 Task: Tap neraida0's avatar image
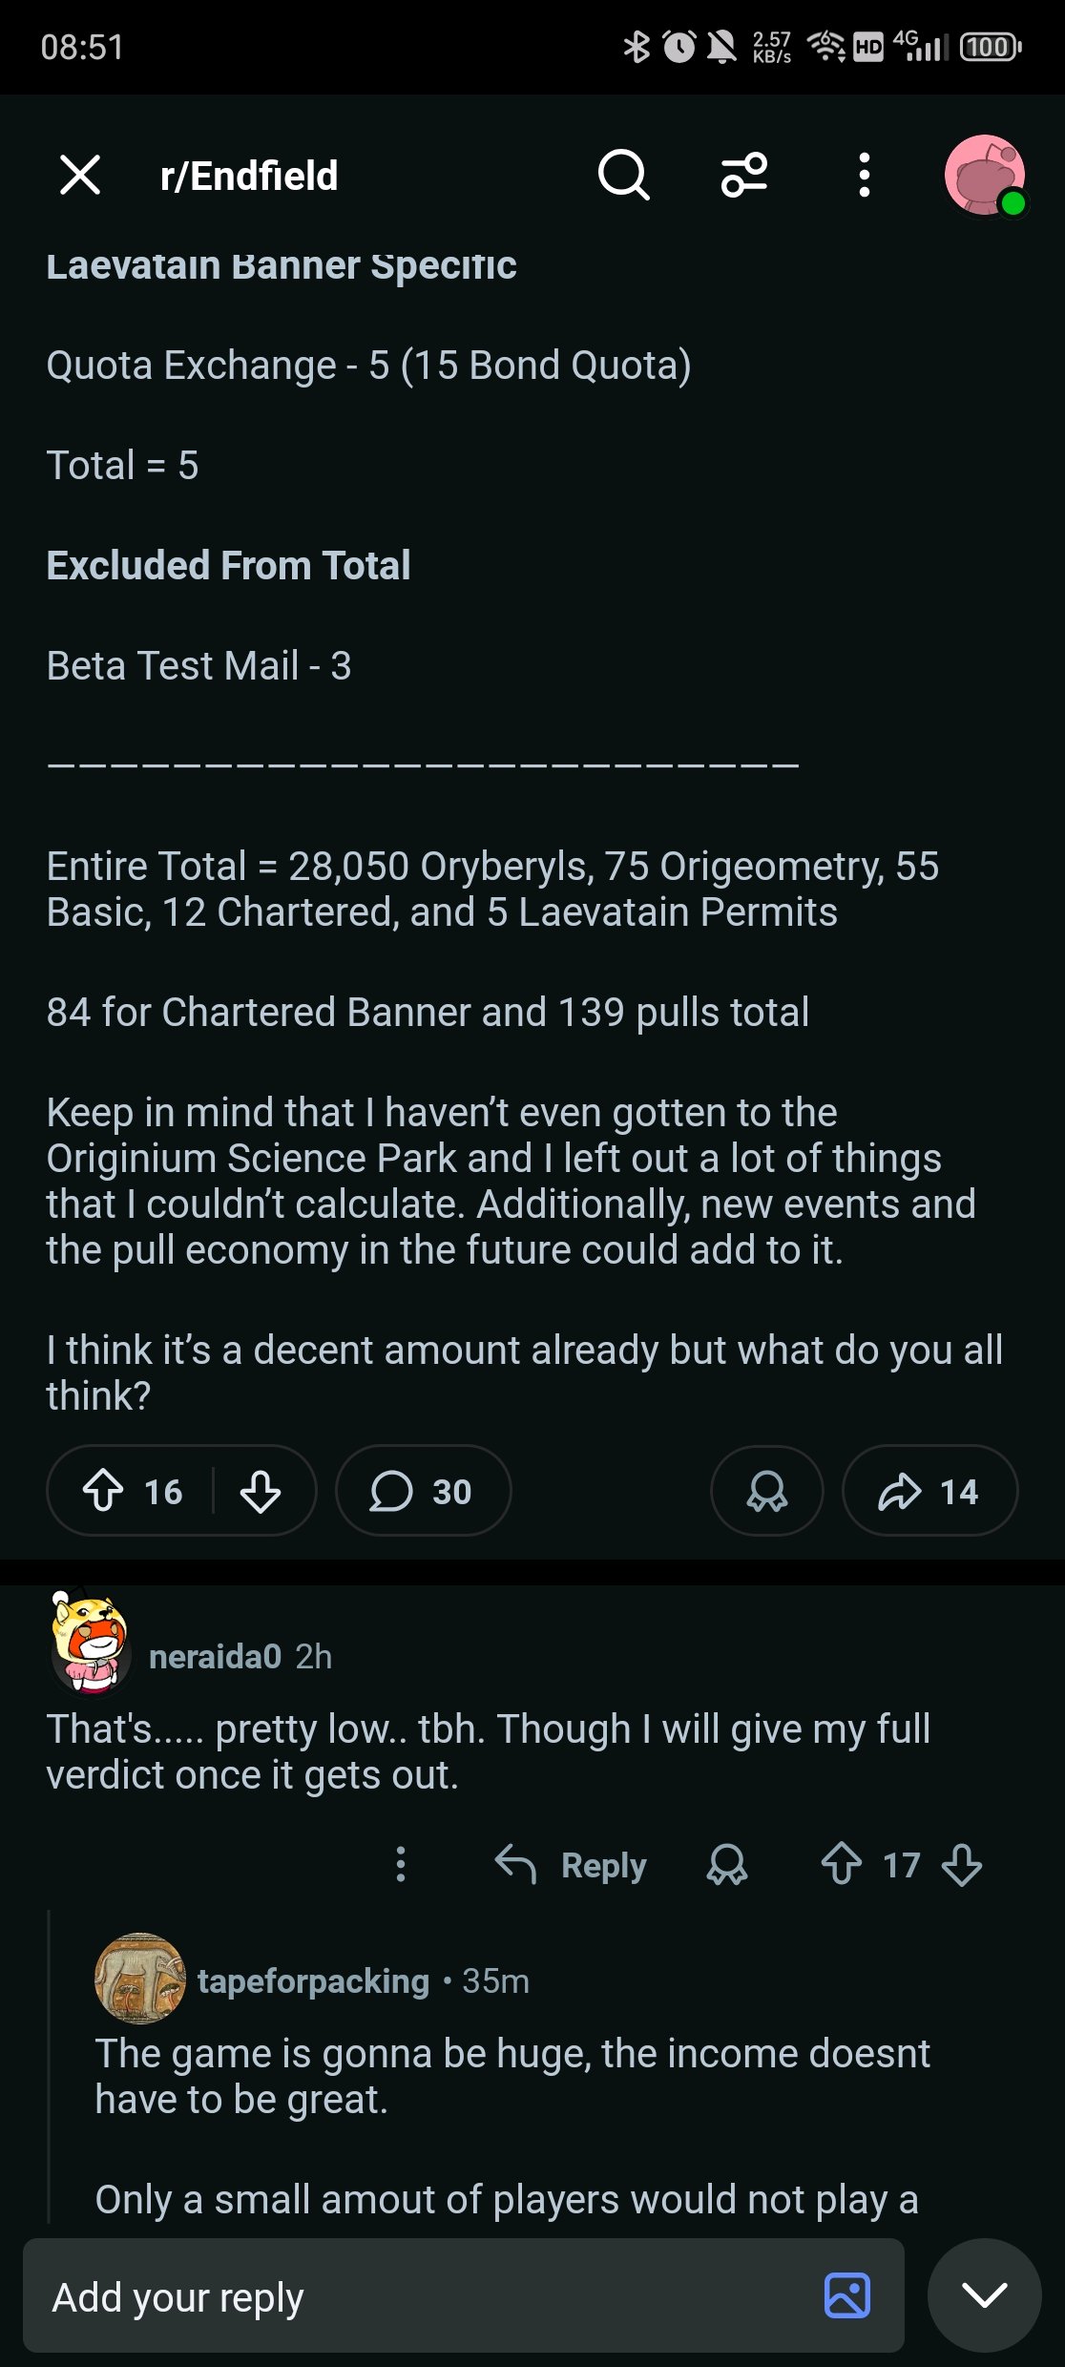coord(91,1643)
